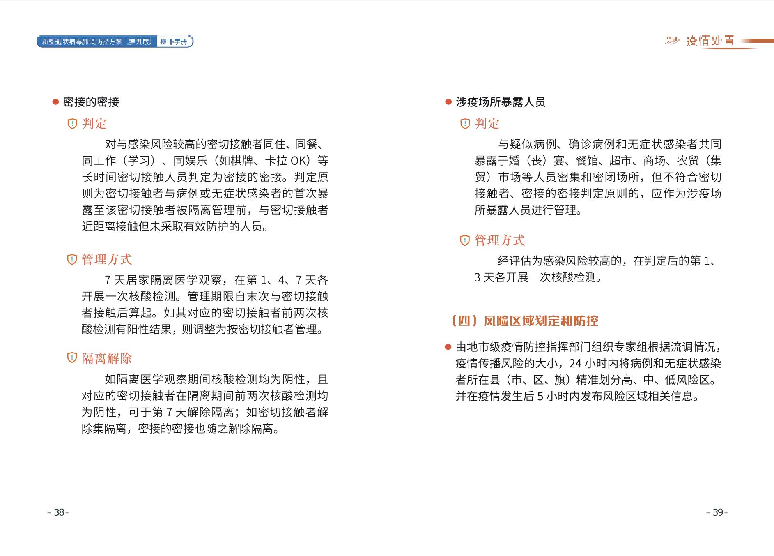Click line starting 开展一次核酸检测。管理期限

(205, 297)
